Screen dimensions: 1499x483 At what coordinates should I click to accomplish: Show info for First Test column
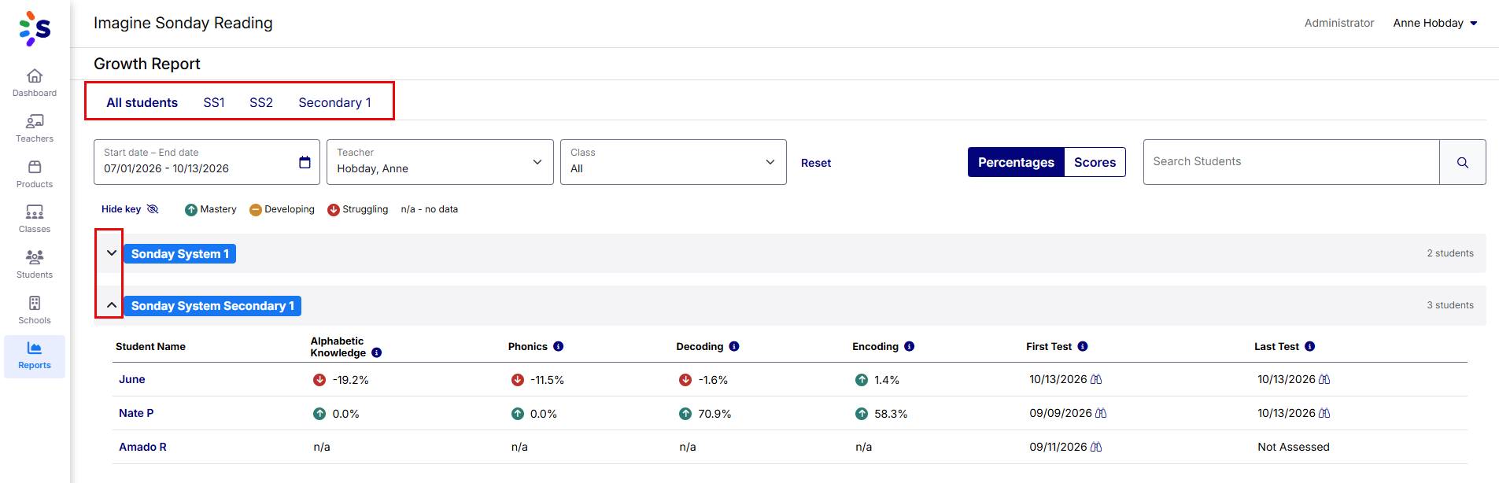(1083, 346)
